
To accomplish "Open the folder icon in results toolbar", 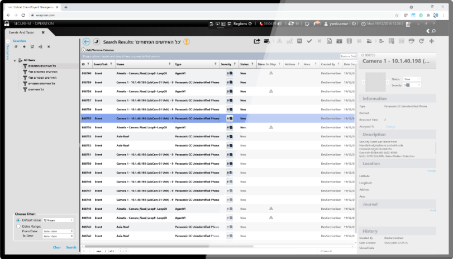I will [369, 41].
